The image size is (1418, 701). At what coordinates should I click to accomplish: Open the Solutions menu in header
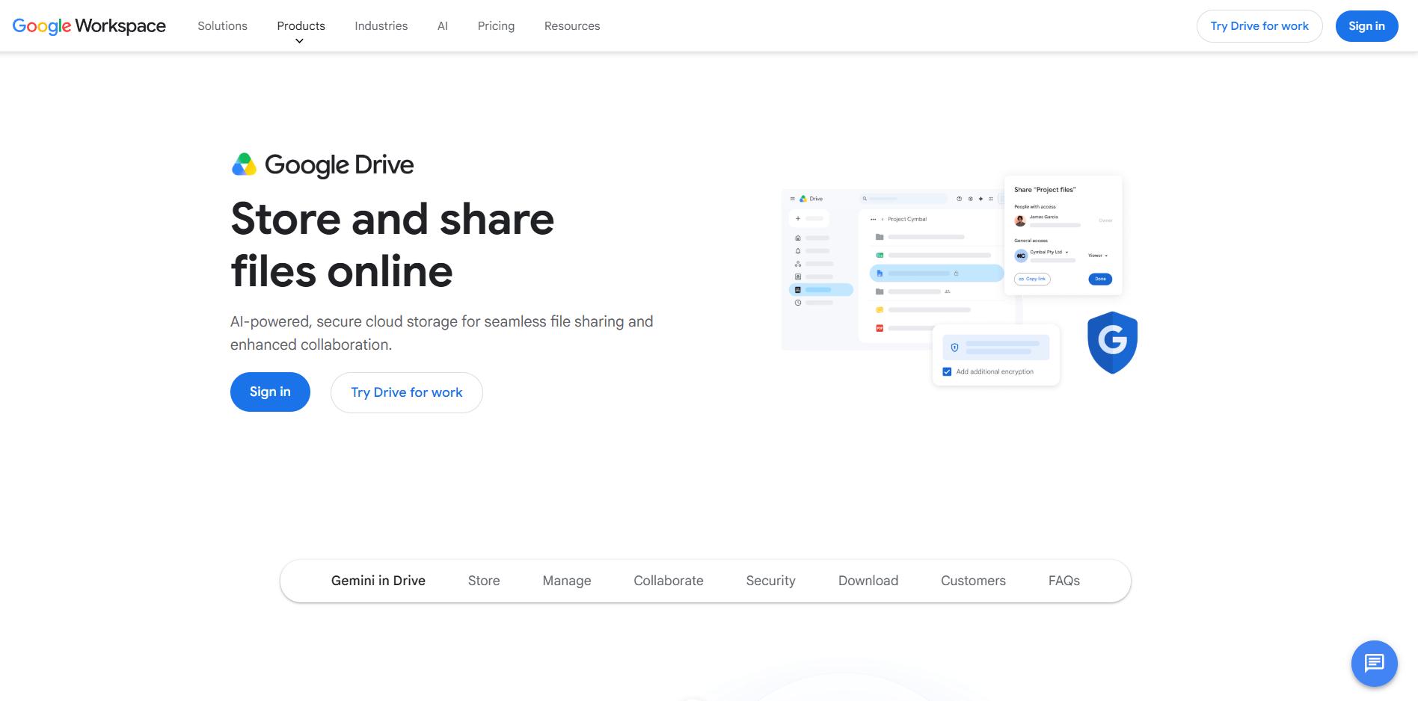point(222,26)
